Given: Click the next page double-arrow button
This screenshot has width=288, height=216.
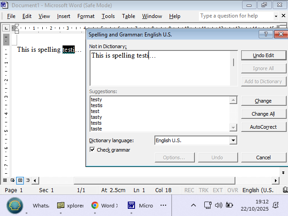Looking at the screenshot, I should pos(283,173).
